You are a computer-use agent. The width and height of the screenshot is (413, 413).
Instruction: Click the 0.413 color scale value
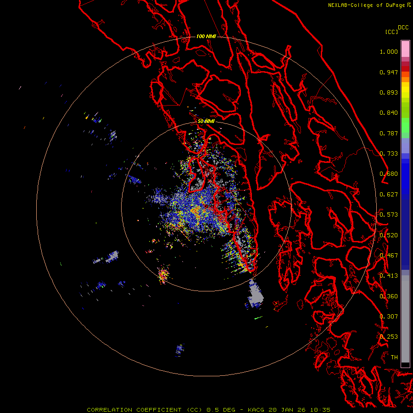click(389, 276)
